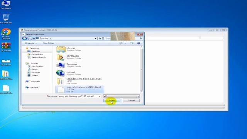This screenshot has width=247, height=139.
Task: Select the Network system folder in list
Action: point(80,73)
